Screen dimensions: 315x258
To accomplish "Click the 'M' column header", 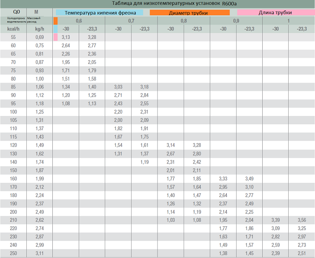I will click(36, 12).
